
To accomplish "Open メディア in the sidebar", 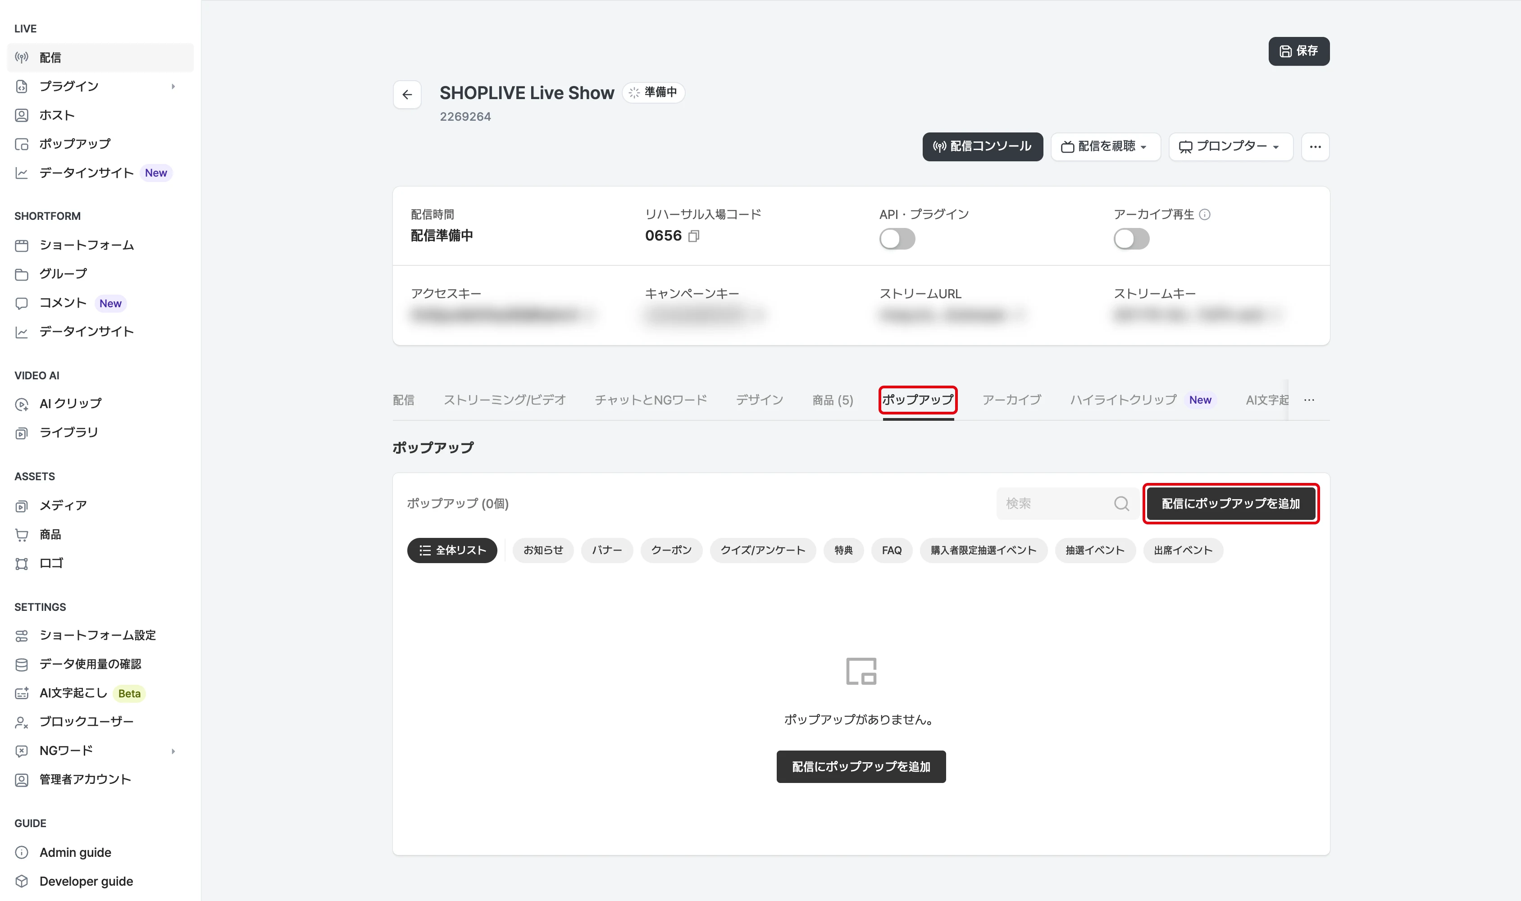I will coord(100,505).
